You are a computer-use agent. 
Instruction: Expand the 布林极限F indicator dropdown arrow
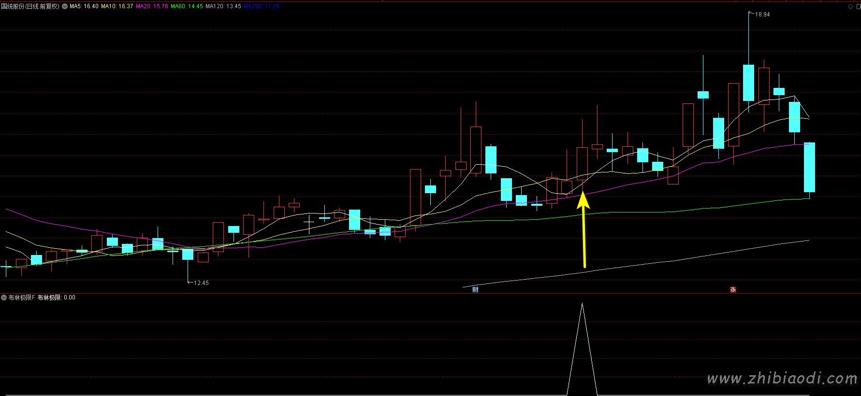(4, 297)
